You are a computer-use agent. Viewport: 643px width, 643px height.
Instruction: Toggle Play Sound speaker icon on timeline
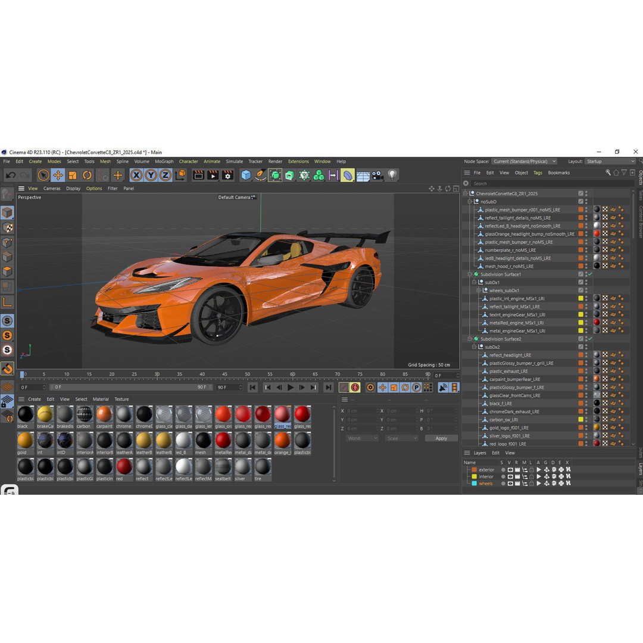tap(443, 388)
